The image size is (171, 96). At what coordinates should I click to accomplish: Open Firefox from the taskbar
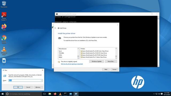click(x=55, y=94)
